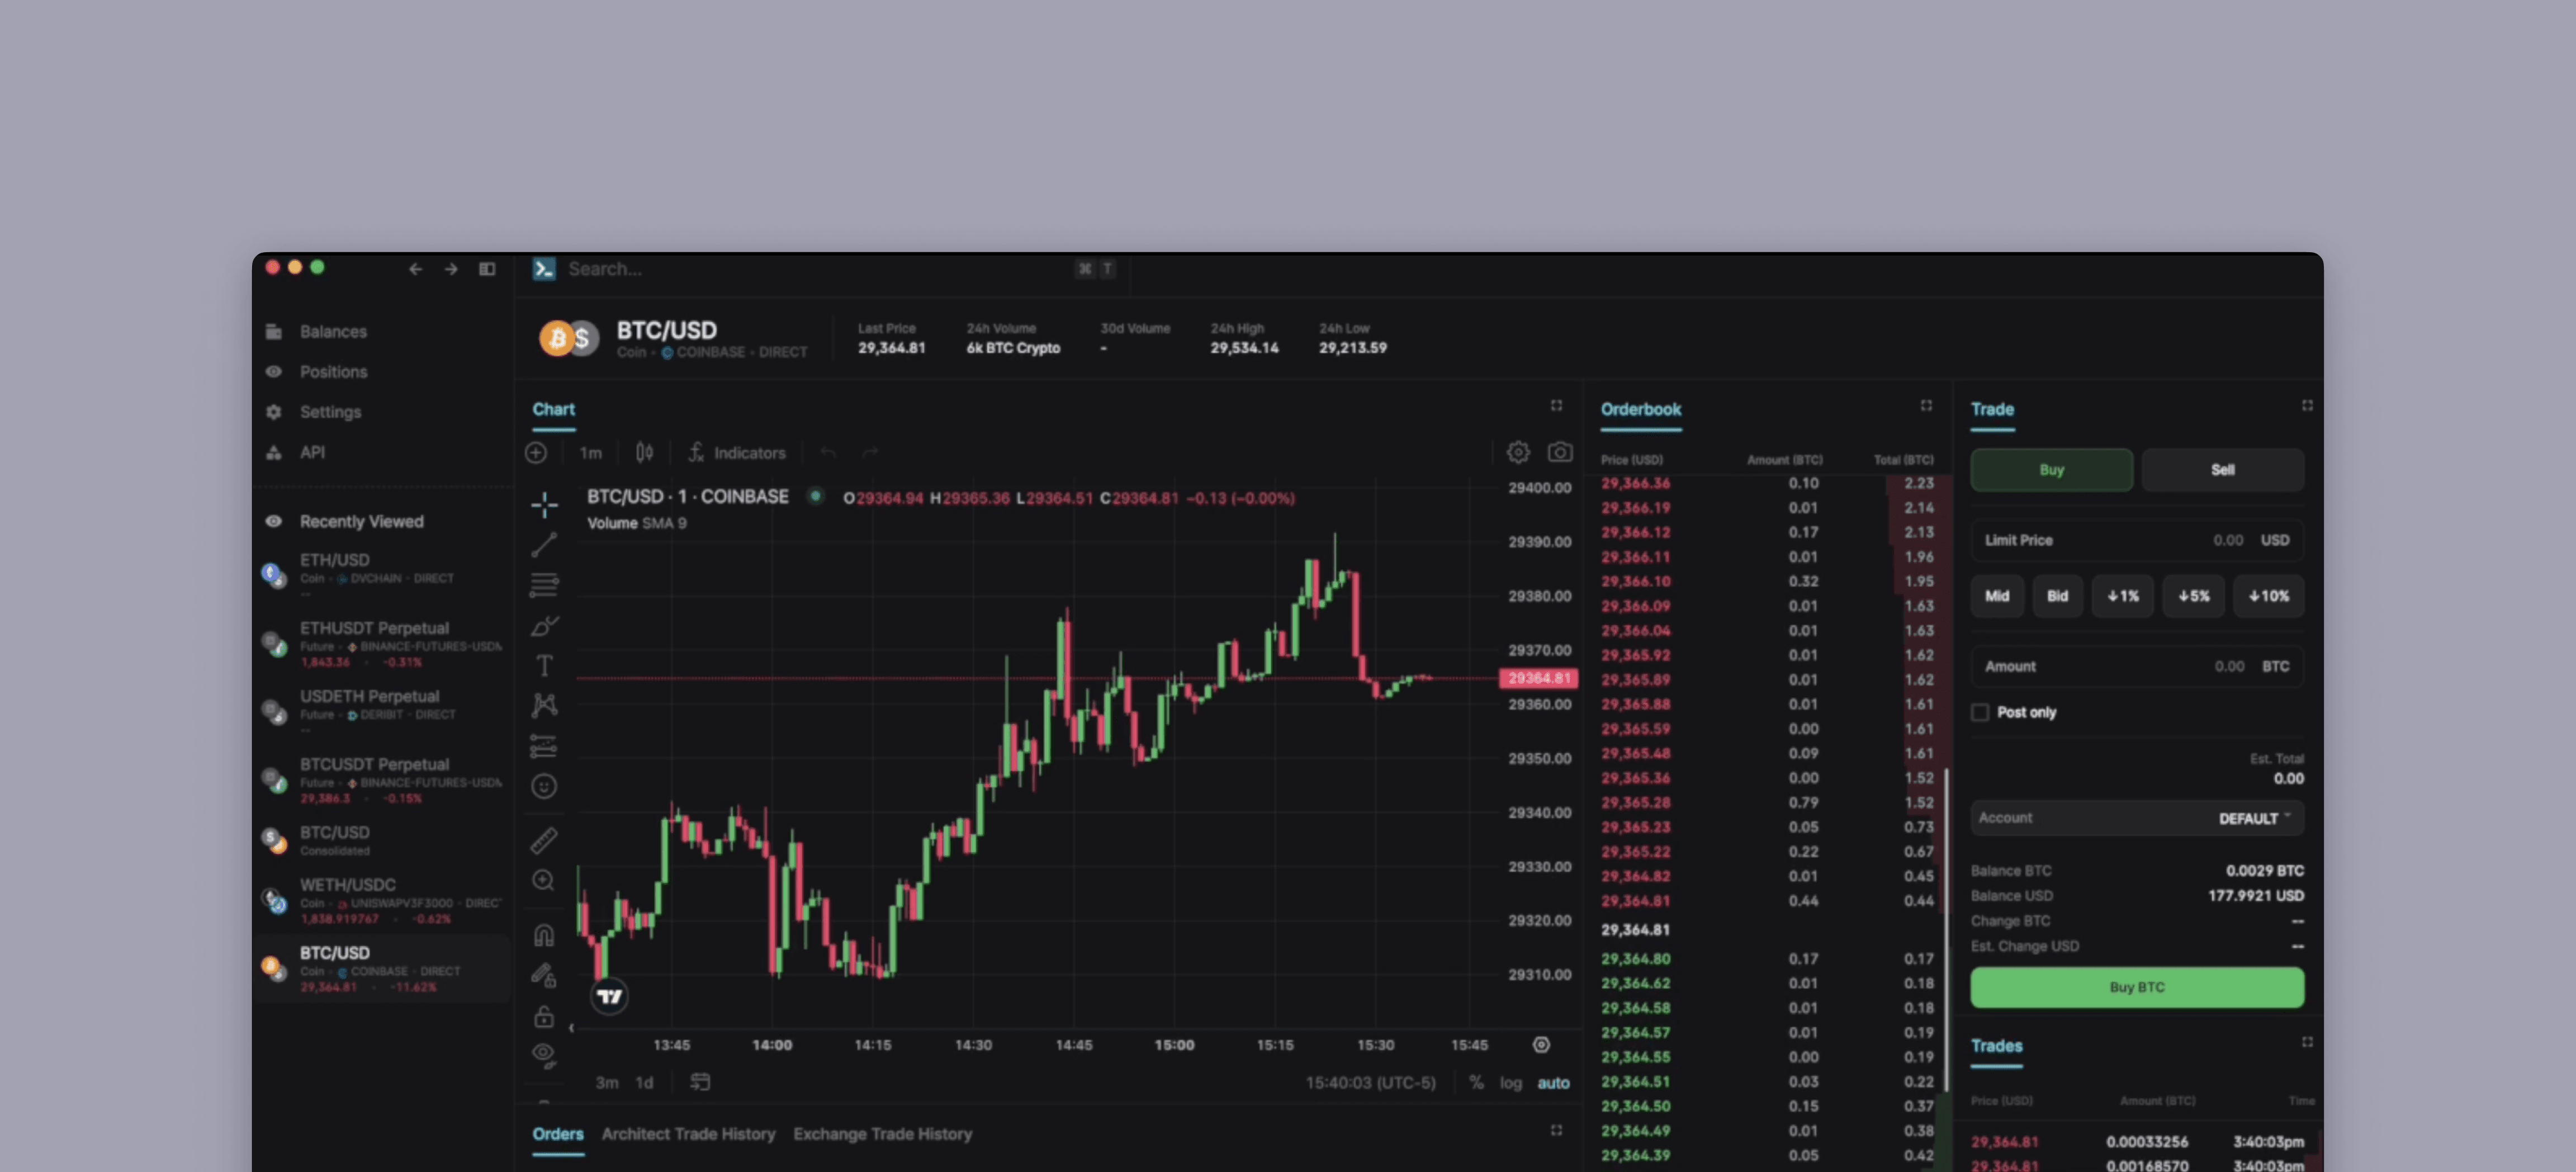This screenshot has height=1172, width=2576.
Task: Click the Search input field
Action: pos(820,269)
